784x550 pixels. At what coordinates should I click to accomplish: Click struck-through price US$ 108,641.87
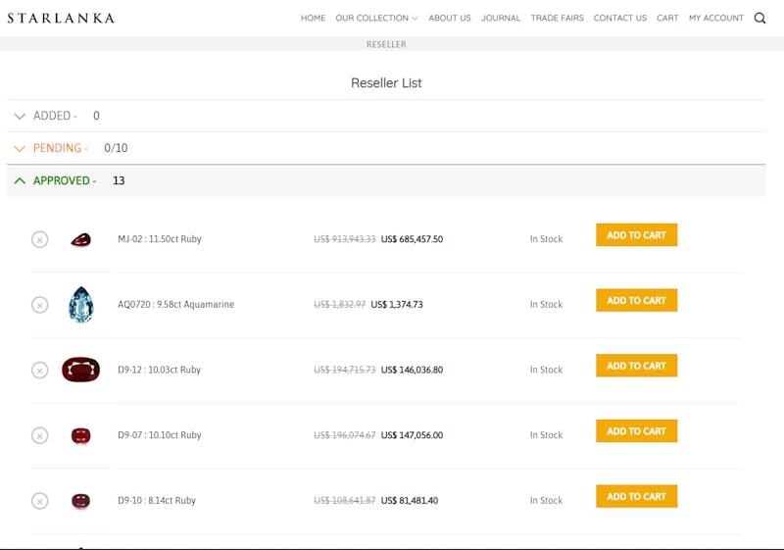[345, 501]
